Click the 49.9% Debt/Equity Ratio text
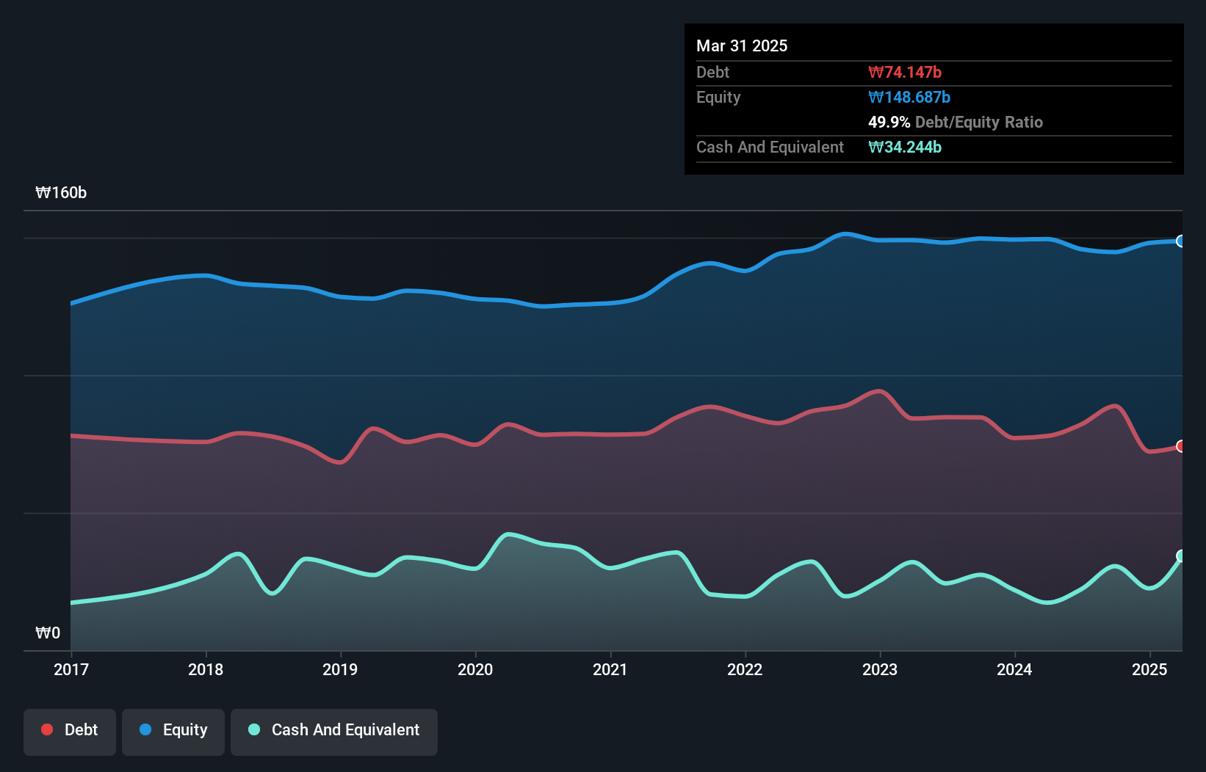Viewport: 1206px width, 772px height. [956, 122]
